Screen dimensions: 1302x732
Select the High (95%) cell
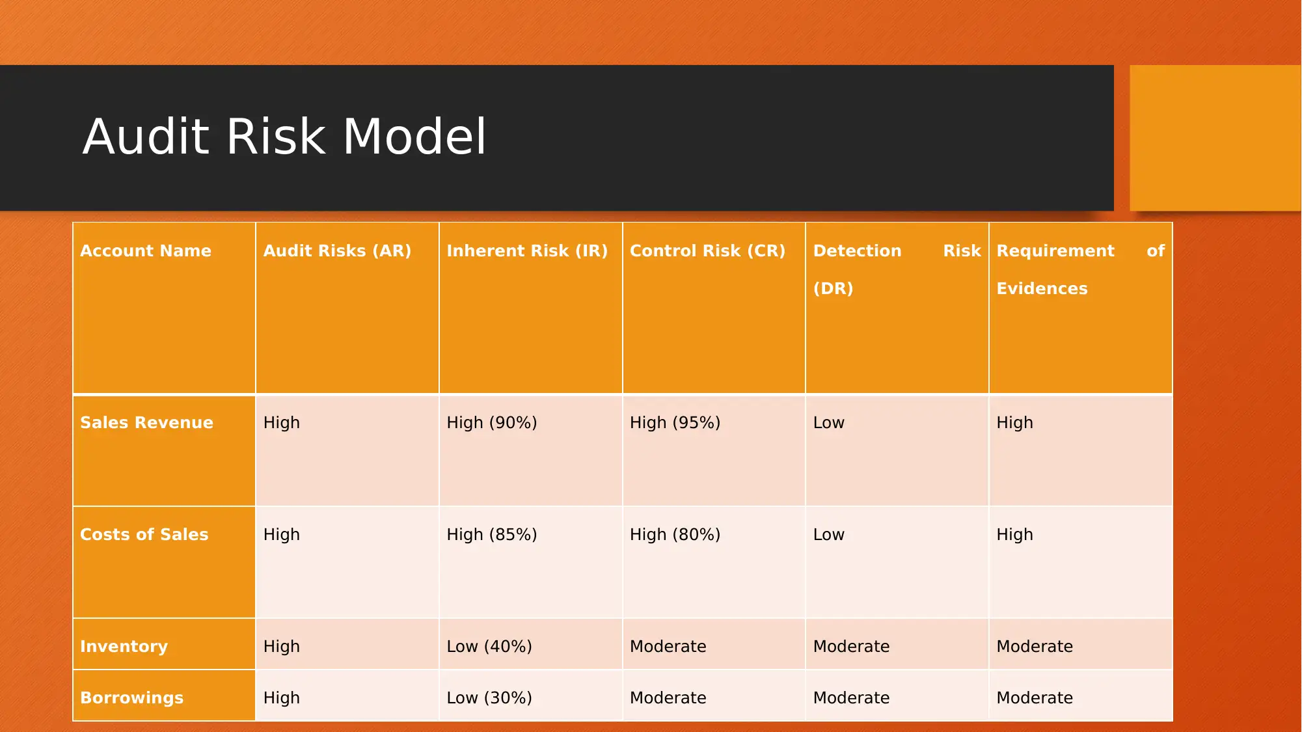tap(714, 450)
